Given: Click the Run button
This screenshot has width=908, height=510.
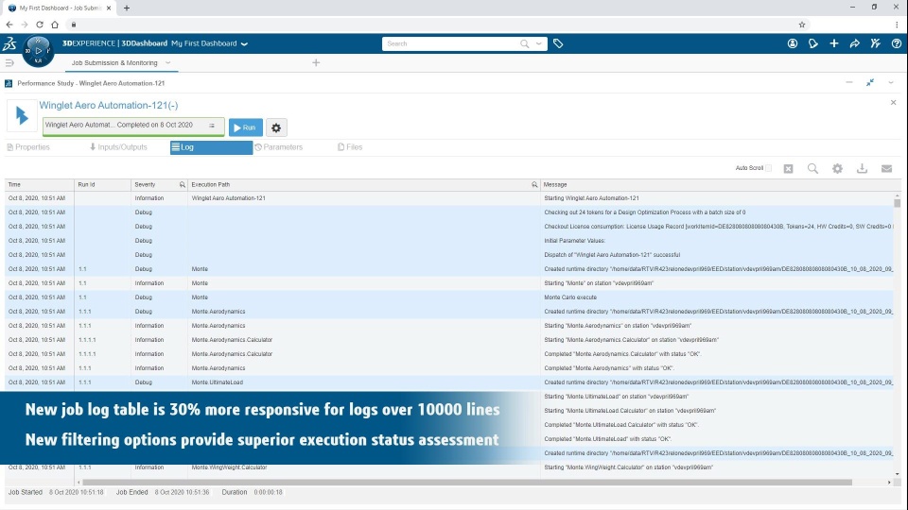Looking at the screenshot, I should coord(246,127).
